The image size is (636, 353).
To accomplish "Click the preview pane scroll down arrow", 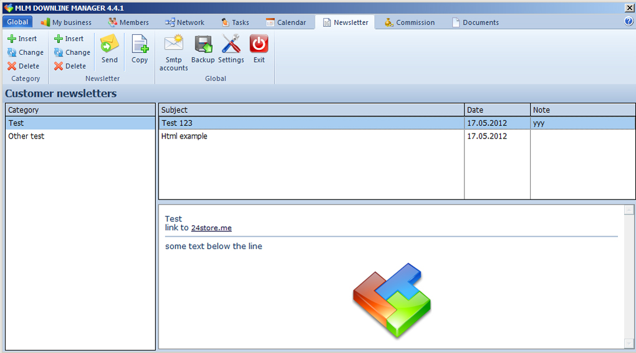I will pos(629,344).
